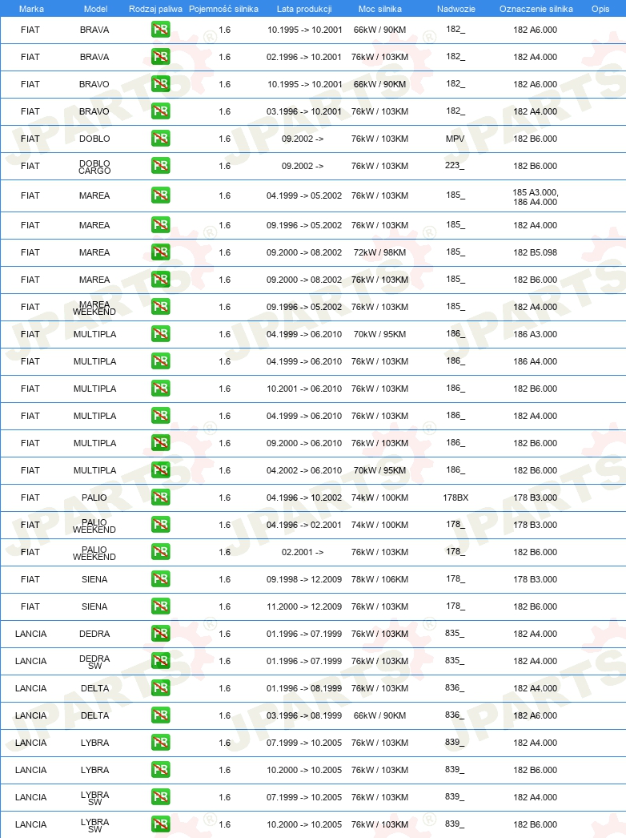Click the Lata produkcji column header
This screenshot has height=838, width=626.
click(304, 9)
